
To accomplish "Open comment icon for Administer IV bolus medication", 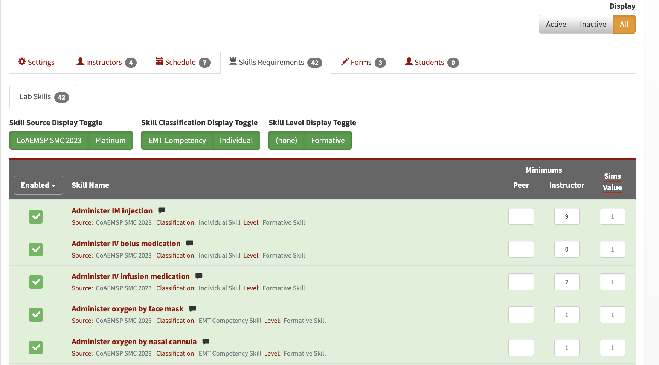I will (x=190, y=243).
